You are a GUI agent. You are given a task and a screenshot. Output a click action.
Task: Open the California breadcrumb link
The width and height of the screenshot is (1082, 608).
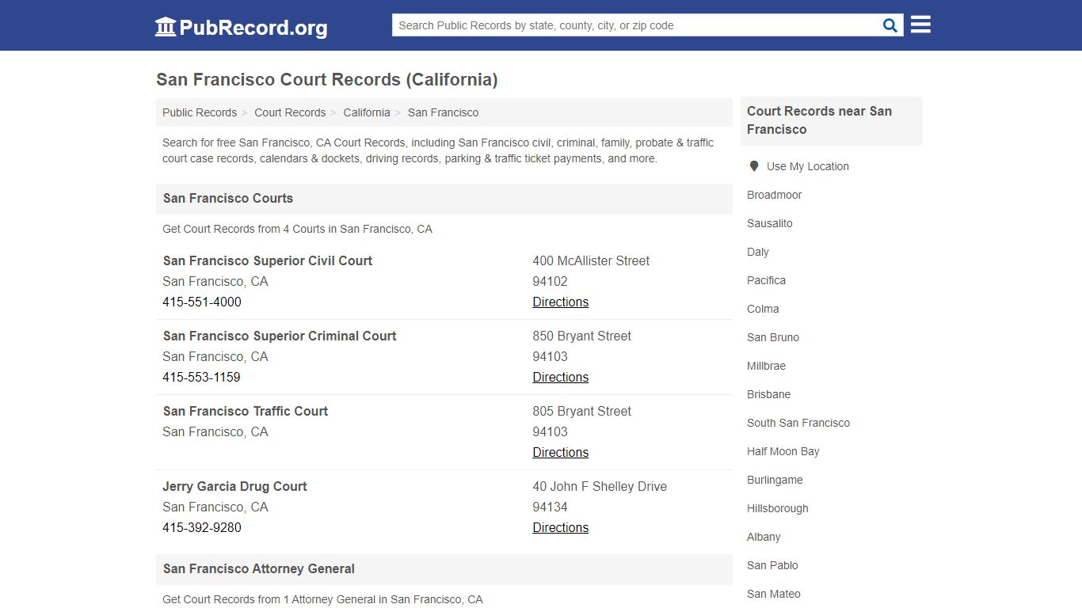367,112
